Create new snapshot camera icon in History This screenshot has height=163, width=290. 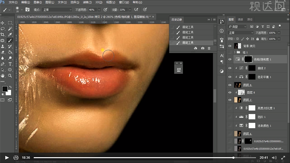click(x=203, y=48)
